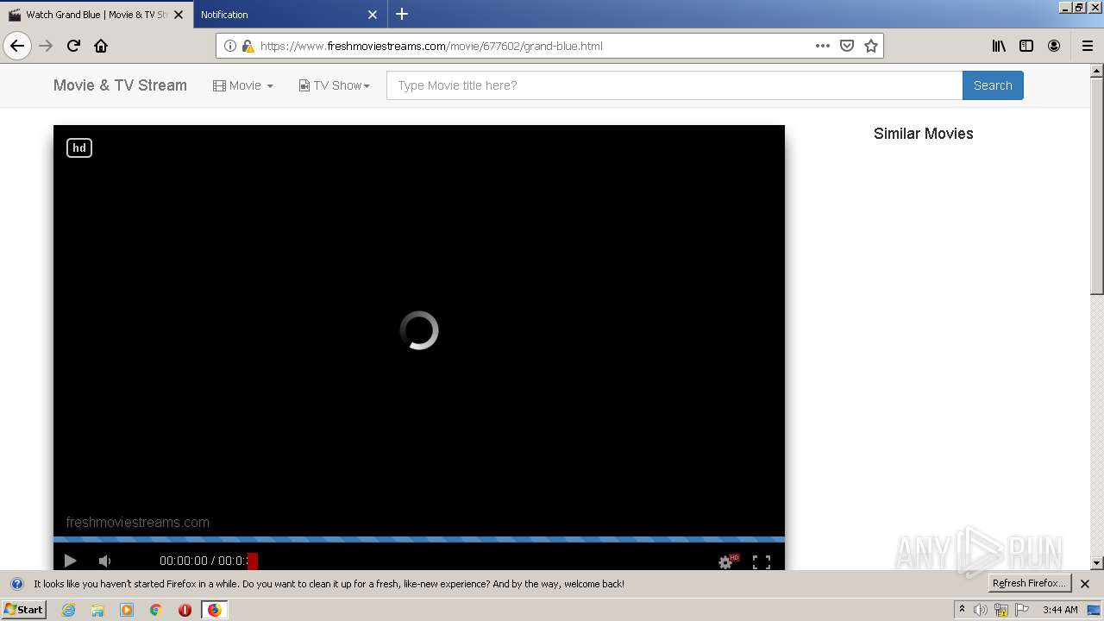Mute the video player volume
Screen dimensions: 1104x621
(104, 561)
